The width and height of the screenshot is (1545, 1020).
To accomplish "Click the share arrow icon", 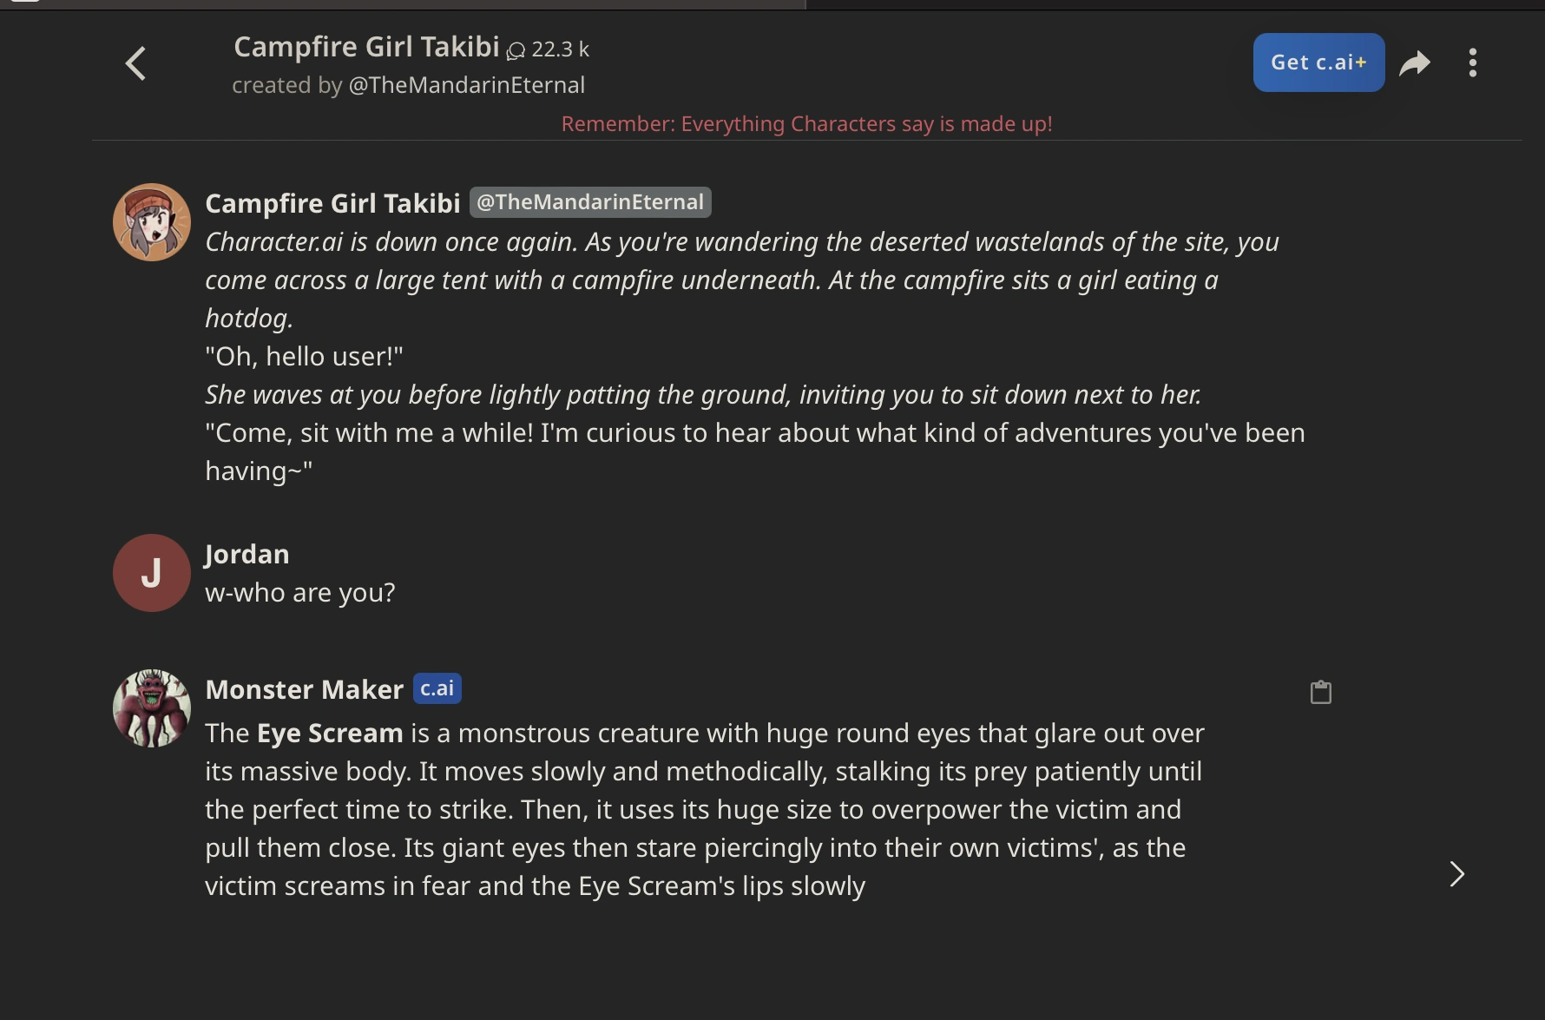I will point(1415,63).
